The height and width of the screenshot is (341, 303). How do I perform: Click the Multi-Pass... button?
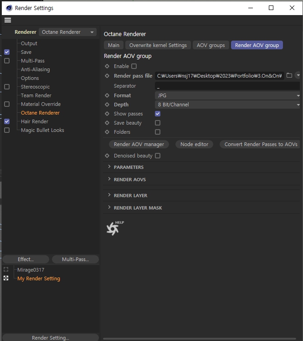[x=75, y=259]
